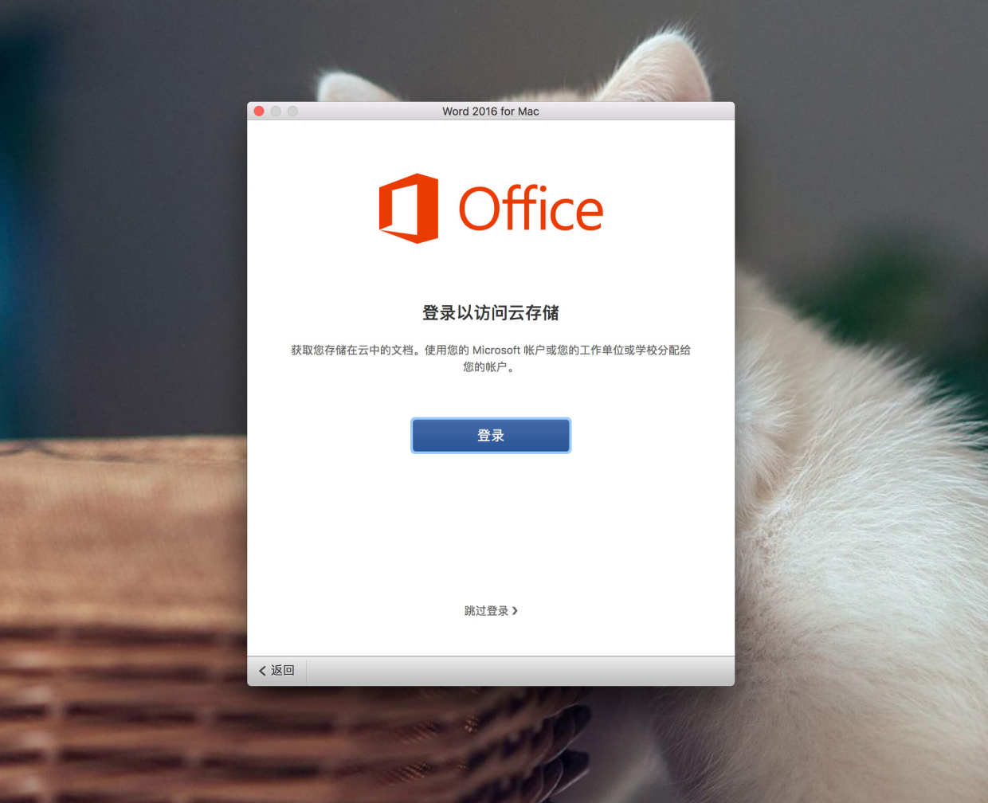This screenshot has width=988, height=803.
Task: Click the description line mentioning Microsoft 帐户
Action: point(491,350)
